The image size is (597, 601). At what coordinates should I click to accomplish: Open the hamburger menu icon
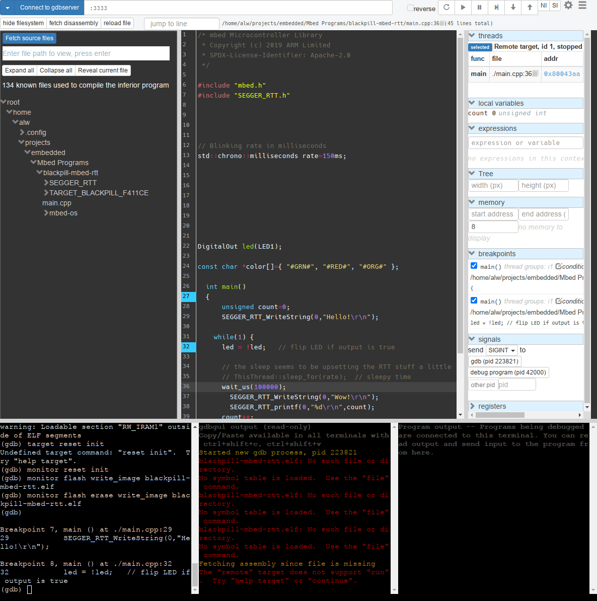(x=582, y=6)
